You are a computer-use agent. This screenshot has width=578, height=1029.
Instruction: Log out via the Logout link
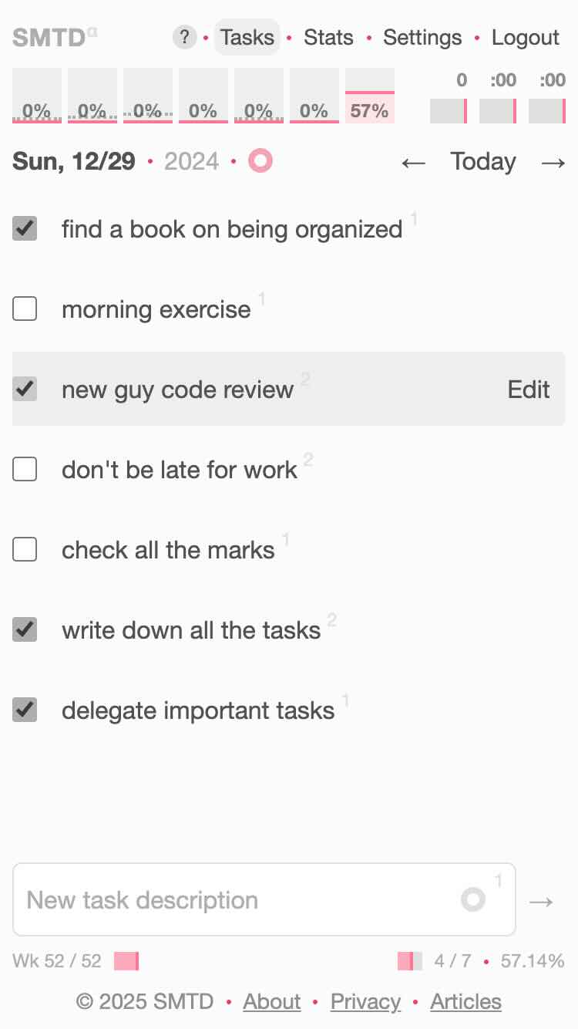click(x=526, y=37)
